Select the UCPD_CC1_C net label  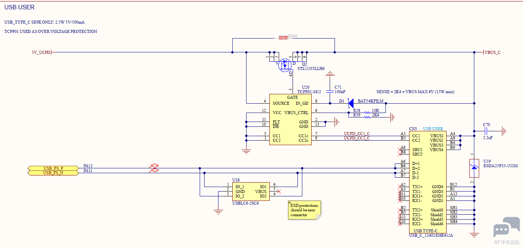click(x=357, y=134)
